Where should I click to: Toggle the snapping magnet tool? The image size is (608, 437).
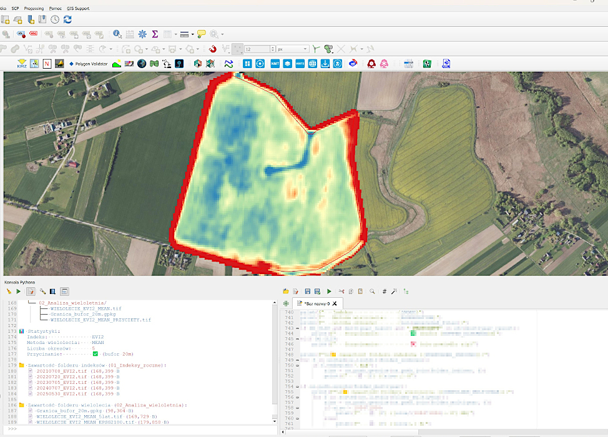point(212,49)
